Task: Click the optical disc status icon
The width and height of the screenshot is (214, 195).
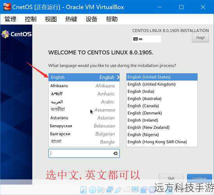Action: coord(92,190)
